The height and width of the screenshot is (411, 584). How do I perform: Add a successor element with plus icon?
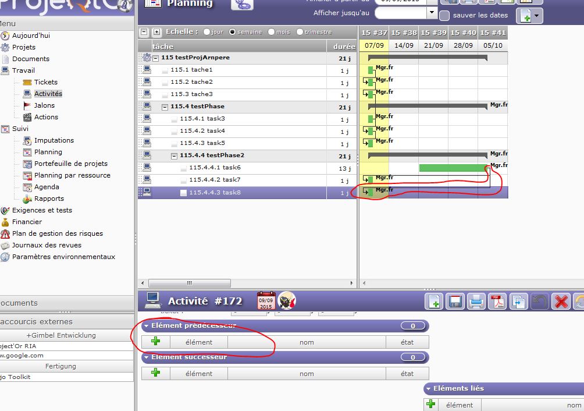point(155,373)
